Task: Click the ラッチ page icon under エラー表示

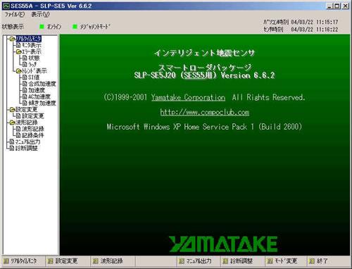Action: point(25,64)
